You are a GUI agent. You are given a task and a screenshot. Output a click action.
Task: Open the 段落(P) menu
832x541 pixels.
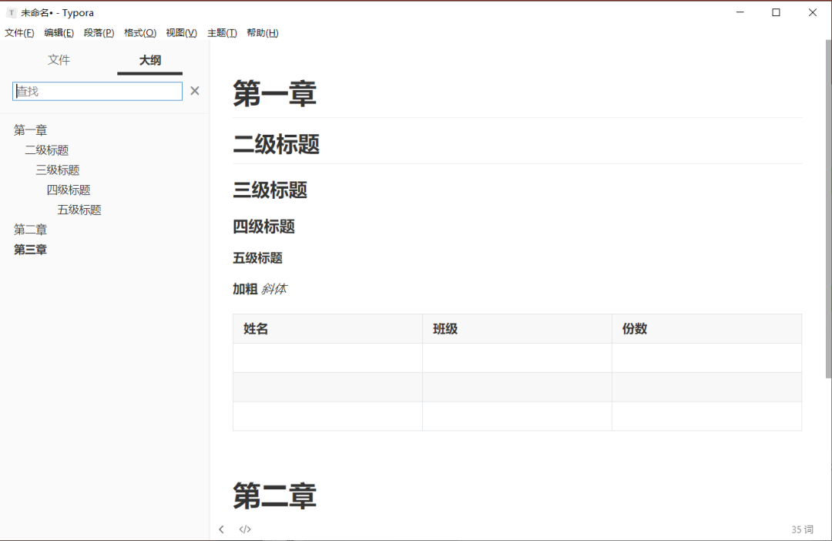pos(99,32)
